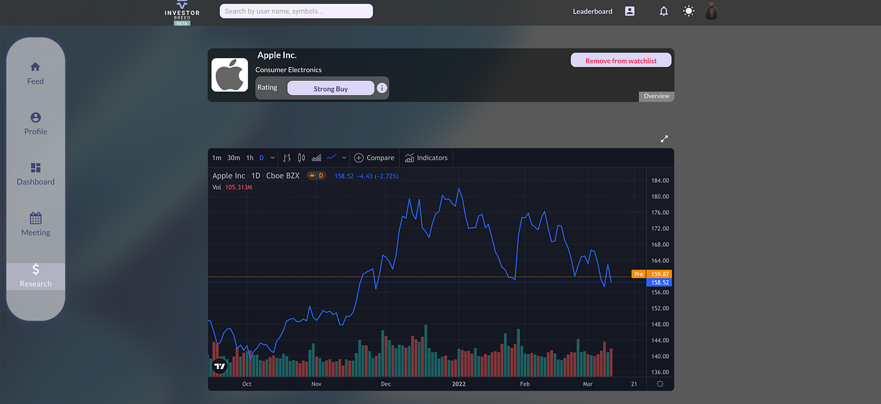Image resolution: width=881 pixels, height=404 pixels.
Task: Click the Apple Inc. company heading
Action: [x=277, y=55]
